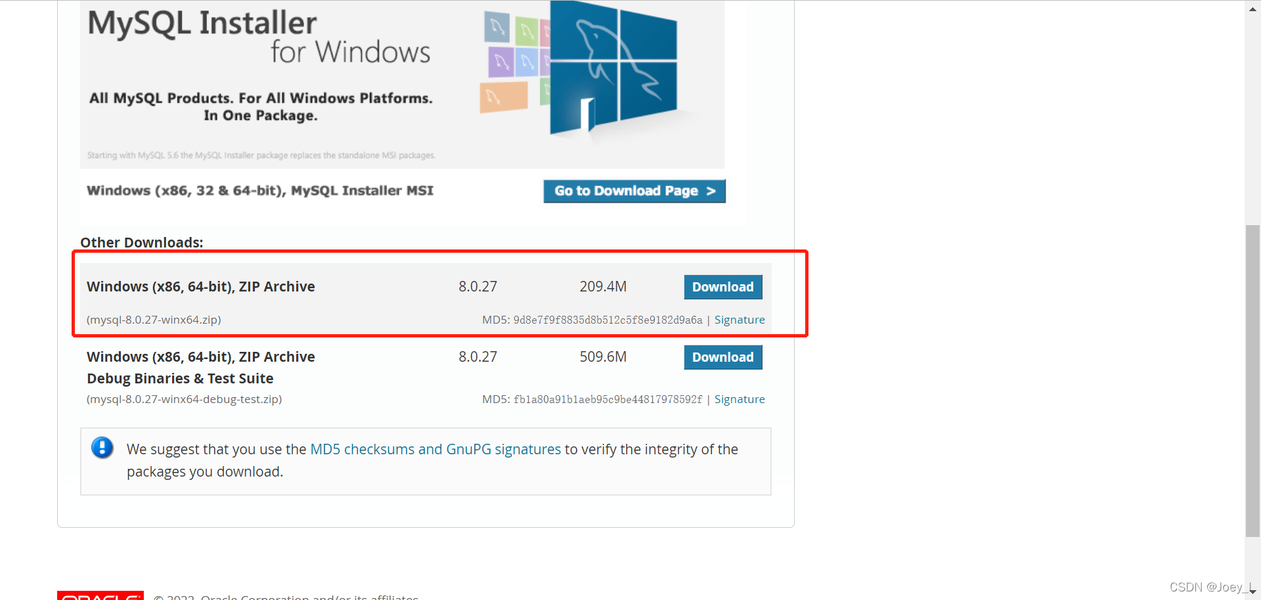The height and width of the screenshot is (600, 1261).
Task: Click the 509.6M file size value
Action: coord(603,357)
